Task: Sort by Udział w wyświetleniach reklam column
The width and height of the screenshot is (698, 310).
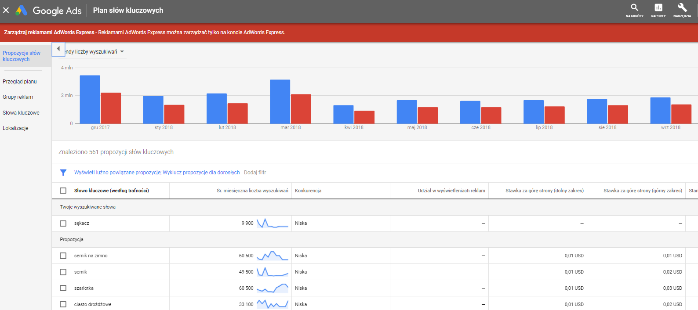Action: [451, 191]
